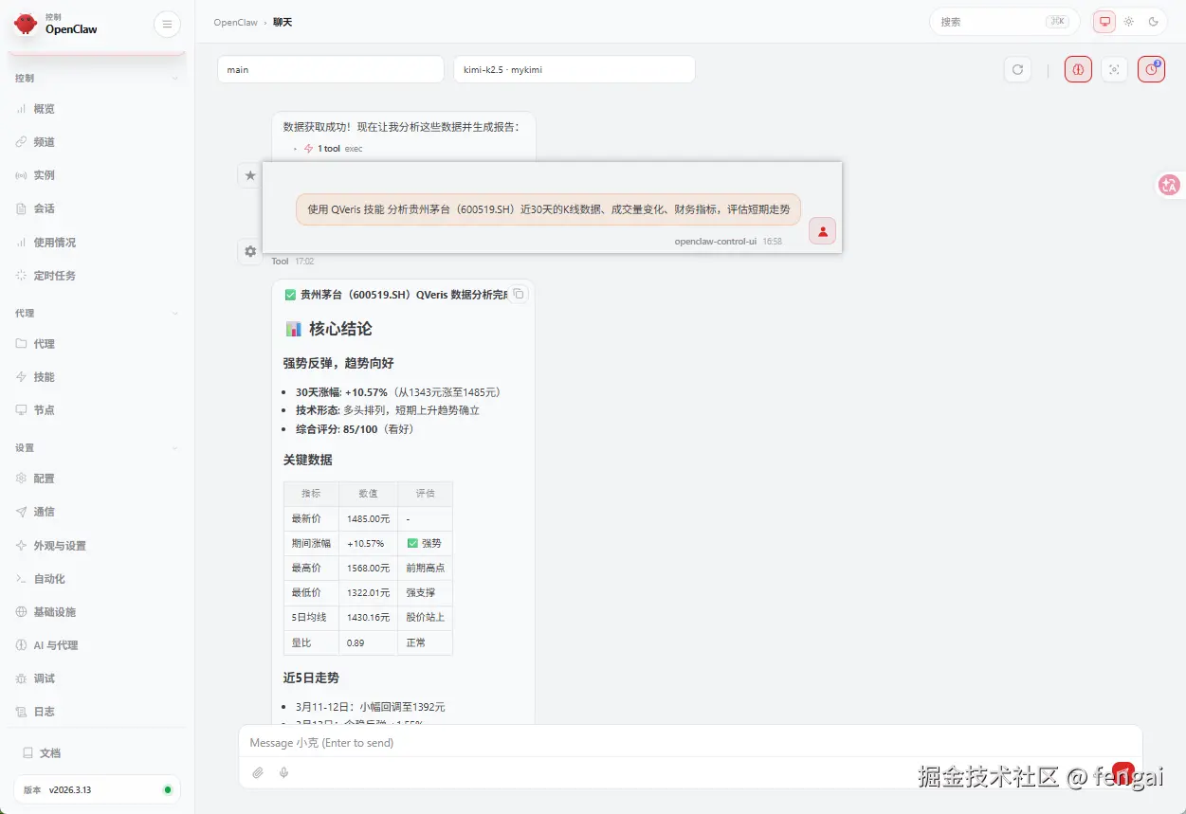
Task: Open the thinking/brain indicator in the toolbar
Action: (x=1077, y=68)
